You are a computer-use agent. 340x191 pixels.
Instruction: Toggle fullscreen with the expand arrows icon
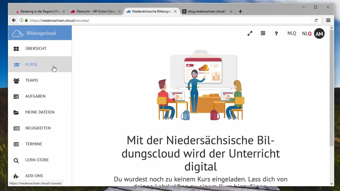pyautogui.click(x=250, y=33)
